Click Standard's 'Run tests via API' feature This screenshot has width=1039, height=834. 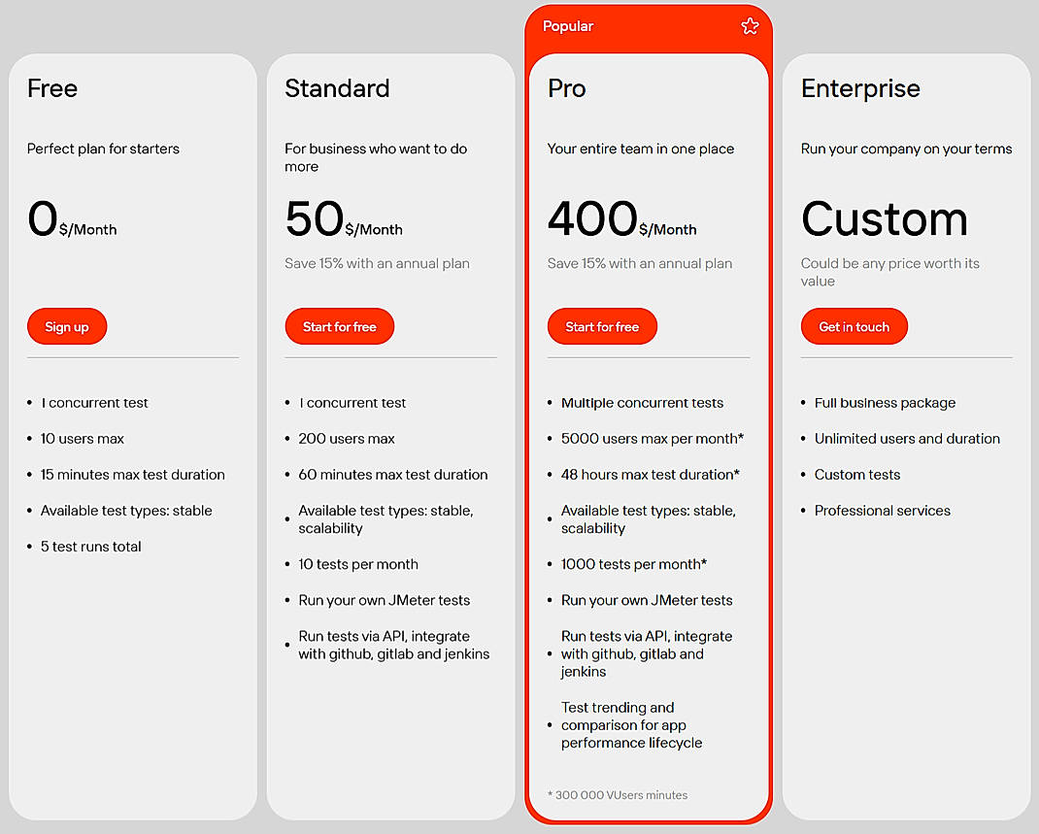coord(394,646)
